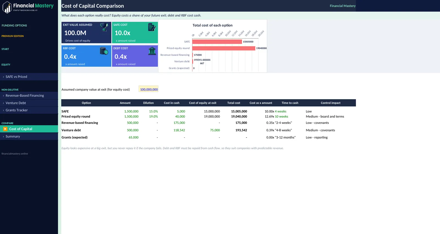Select the Total cost of each option title
Image resolution: width=440 pixels, height=234 pixels.
click(x=213, y=25)
